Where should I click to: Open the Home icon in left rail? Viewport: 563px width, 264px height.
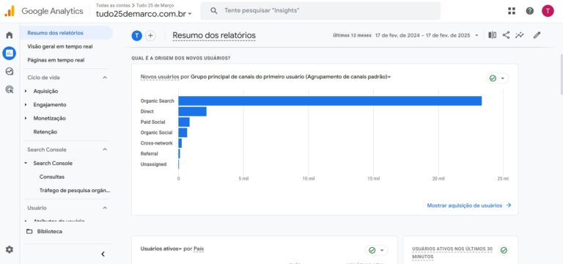10,35
